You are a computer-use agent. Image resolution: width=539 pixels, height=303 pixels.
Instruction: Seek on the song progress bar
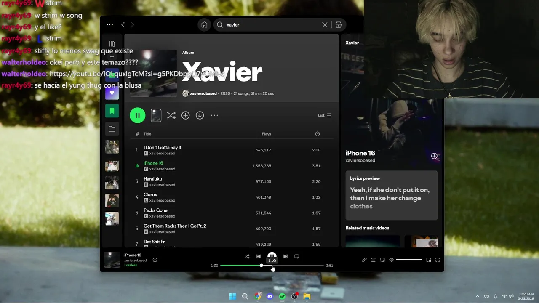272,266
